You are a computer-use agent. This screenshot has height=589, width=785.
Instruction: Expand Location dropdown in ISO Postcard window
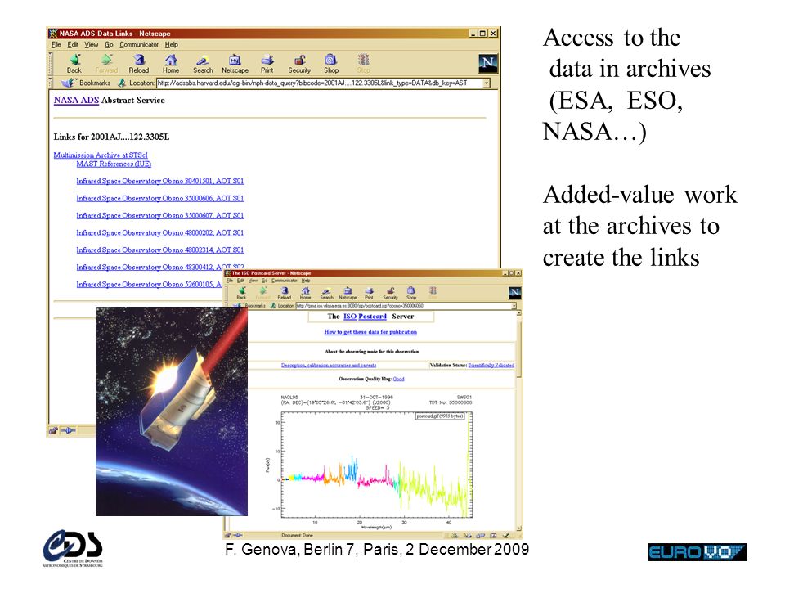[514, 305]
